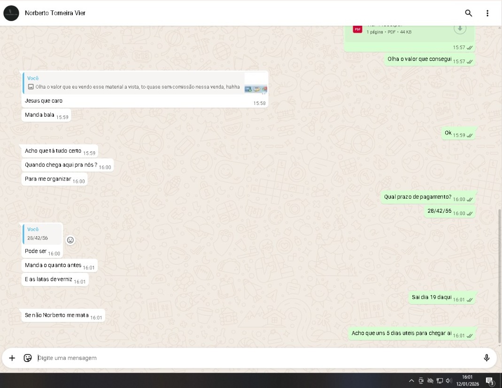Click the network icon in the system tray

(x=440, y=381)
